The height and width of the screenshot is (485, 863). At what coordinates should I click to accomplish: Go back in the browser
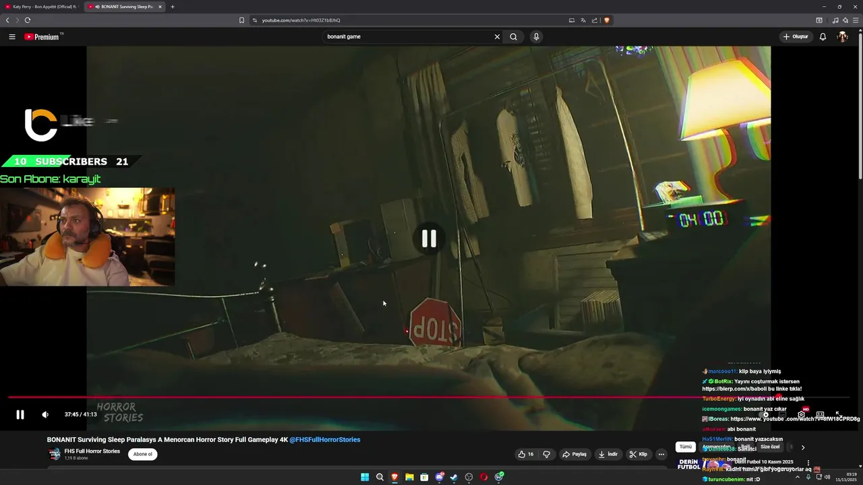pos(7,20)
